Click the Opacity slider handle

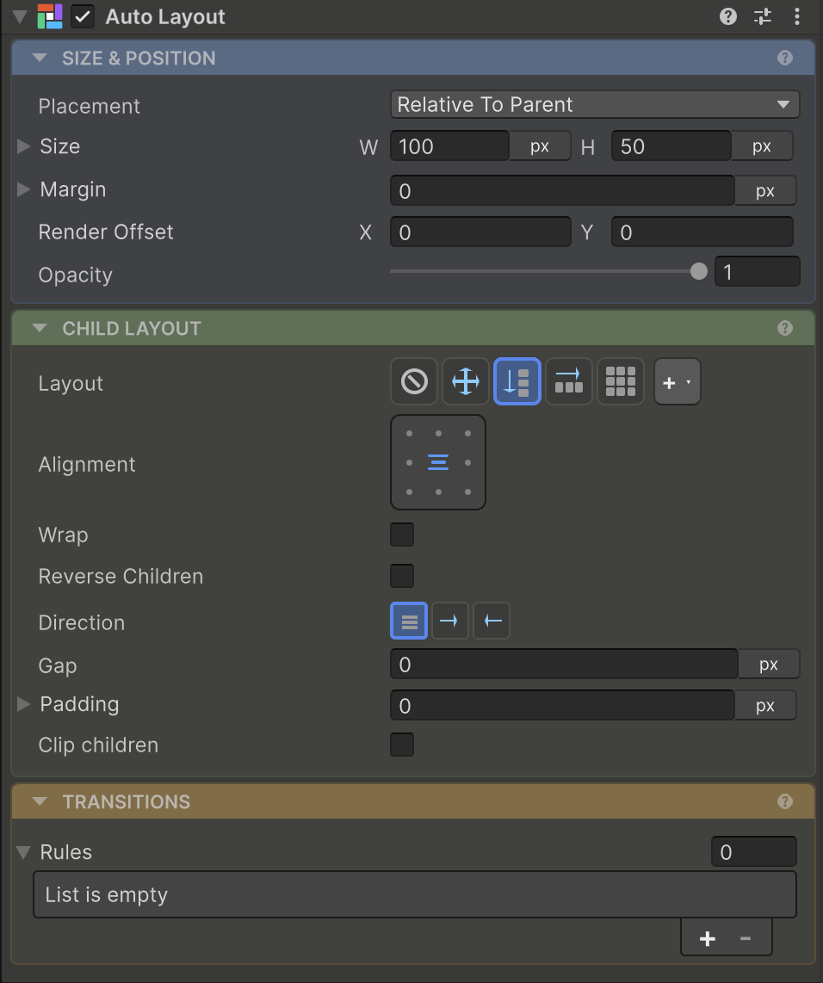pyautogui.click(x=698, y=271)
